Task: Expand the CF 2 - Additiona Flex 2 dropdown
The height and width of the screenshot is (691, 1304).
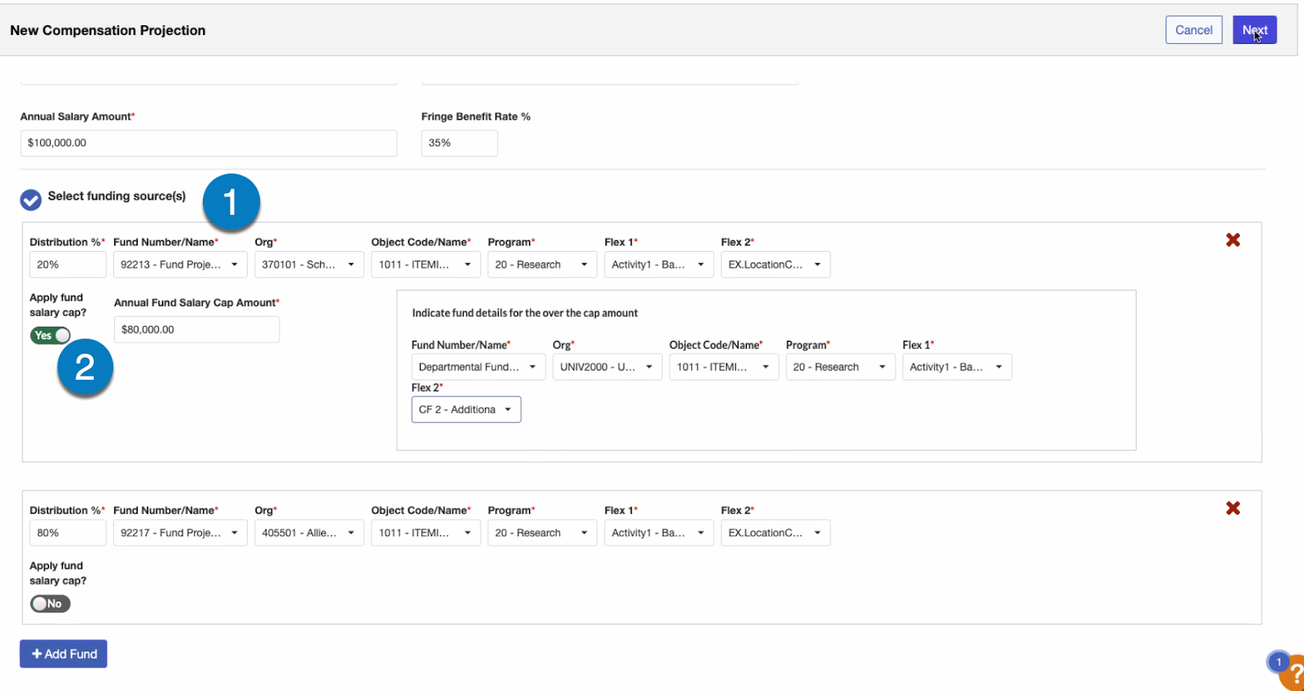Action: coord(465,410)
